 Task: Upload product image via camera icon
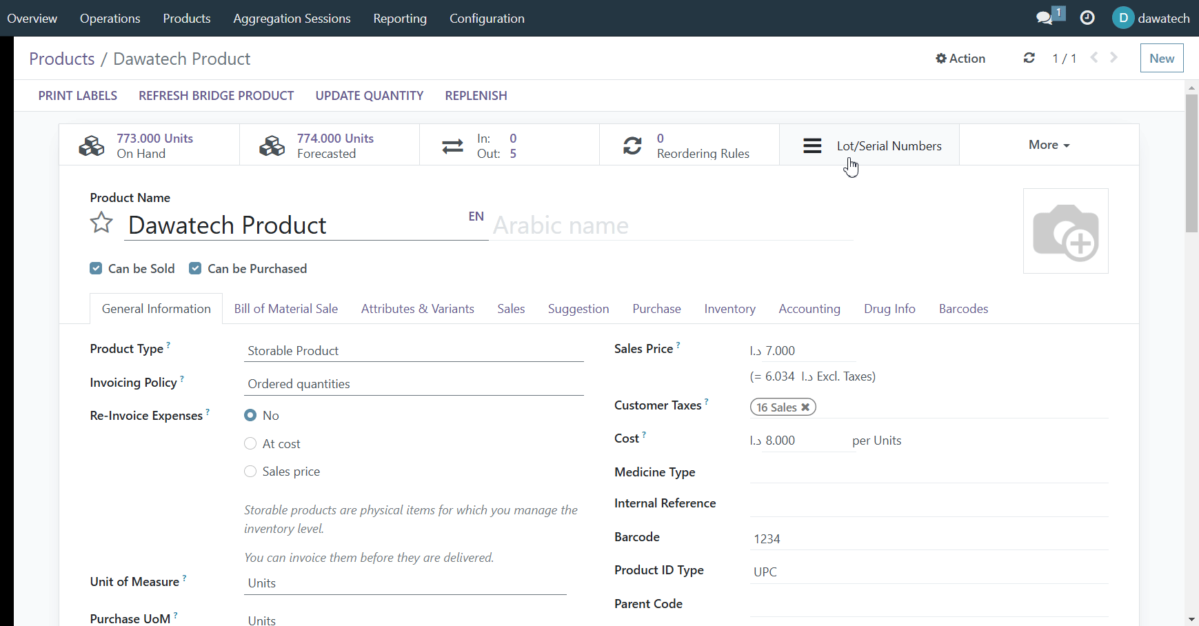[1065, 232]
